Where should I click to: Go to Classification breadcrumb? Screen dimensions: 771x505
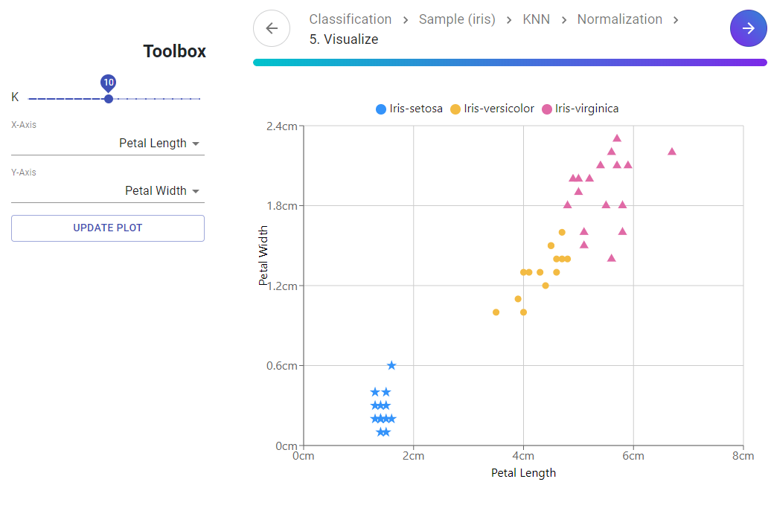coord(351,19)
